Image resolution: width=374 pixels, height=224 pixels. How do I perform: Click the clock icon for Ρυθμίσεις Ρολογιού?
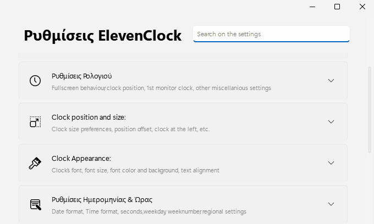tap(35, 81)
